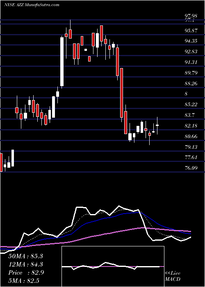Click the 89.79 price axis label
This screenshot has width=205, height=287.
pyautogui.click(x=191, y=73)
